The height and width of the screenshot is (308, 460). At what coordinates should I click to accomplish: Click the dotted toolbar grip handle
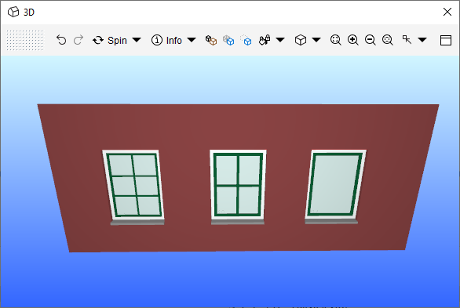25,40
